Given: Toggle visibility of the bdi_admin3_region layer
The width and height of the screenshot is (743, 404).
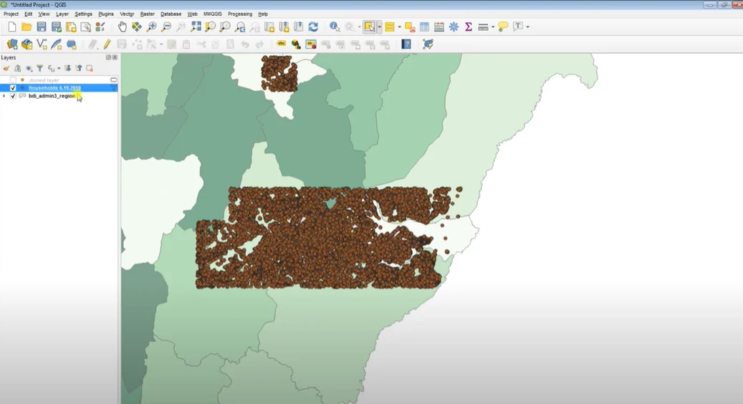Looking at the screenshot, I should pyautogui.click(x=13, y=96).
